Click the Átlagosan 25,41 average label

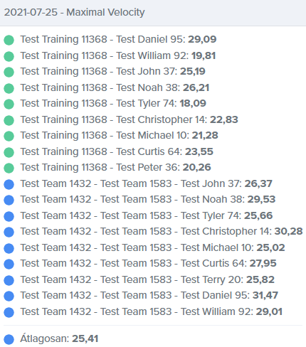click(59, 338)
